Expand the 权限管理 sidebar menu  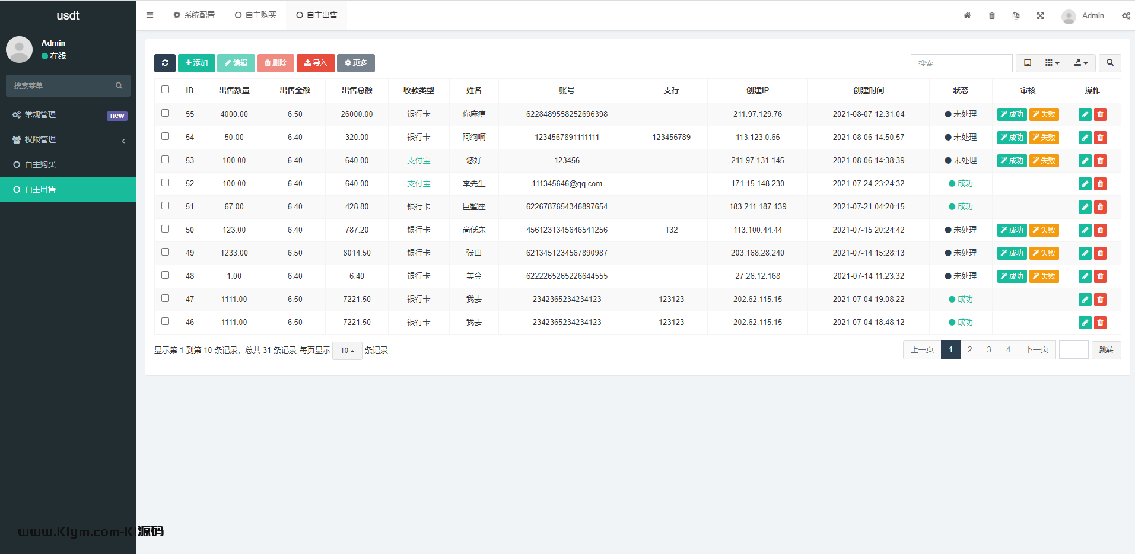point(68,139)
